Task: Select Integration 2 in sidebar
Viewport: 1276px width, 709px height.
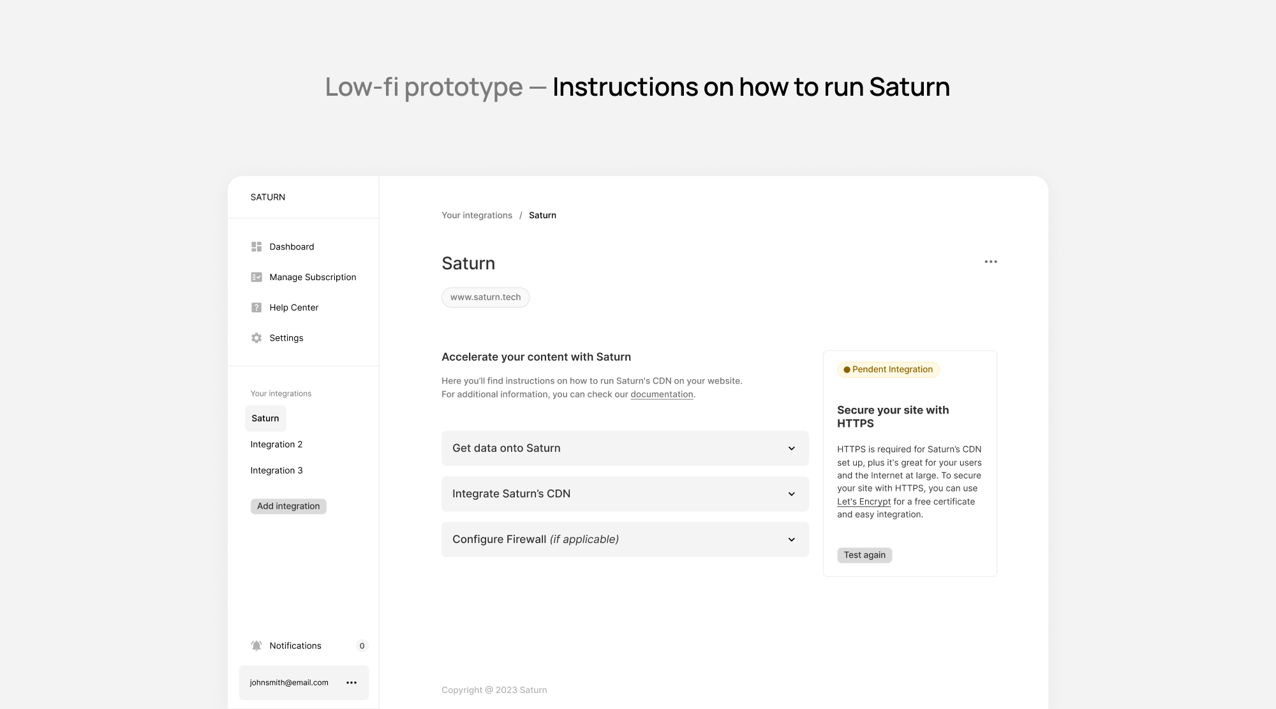Action: [276, 445]
